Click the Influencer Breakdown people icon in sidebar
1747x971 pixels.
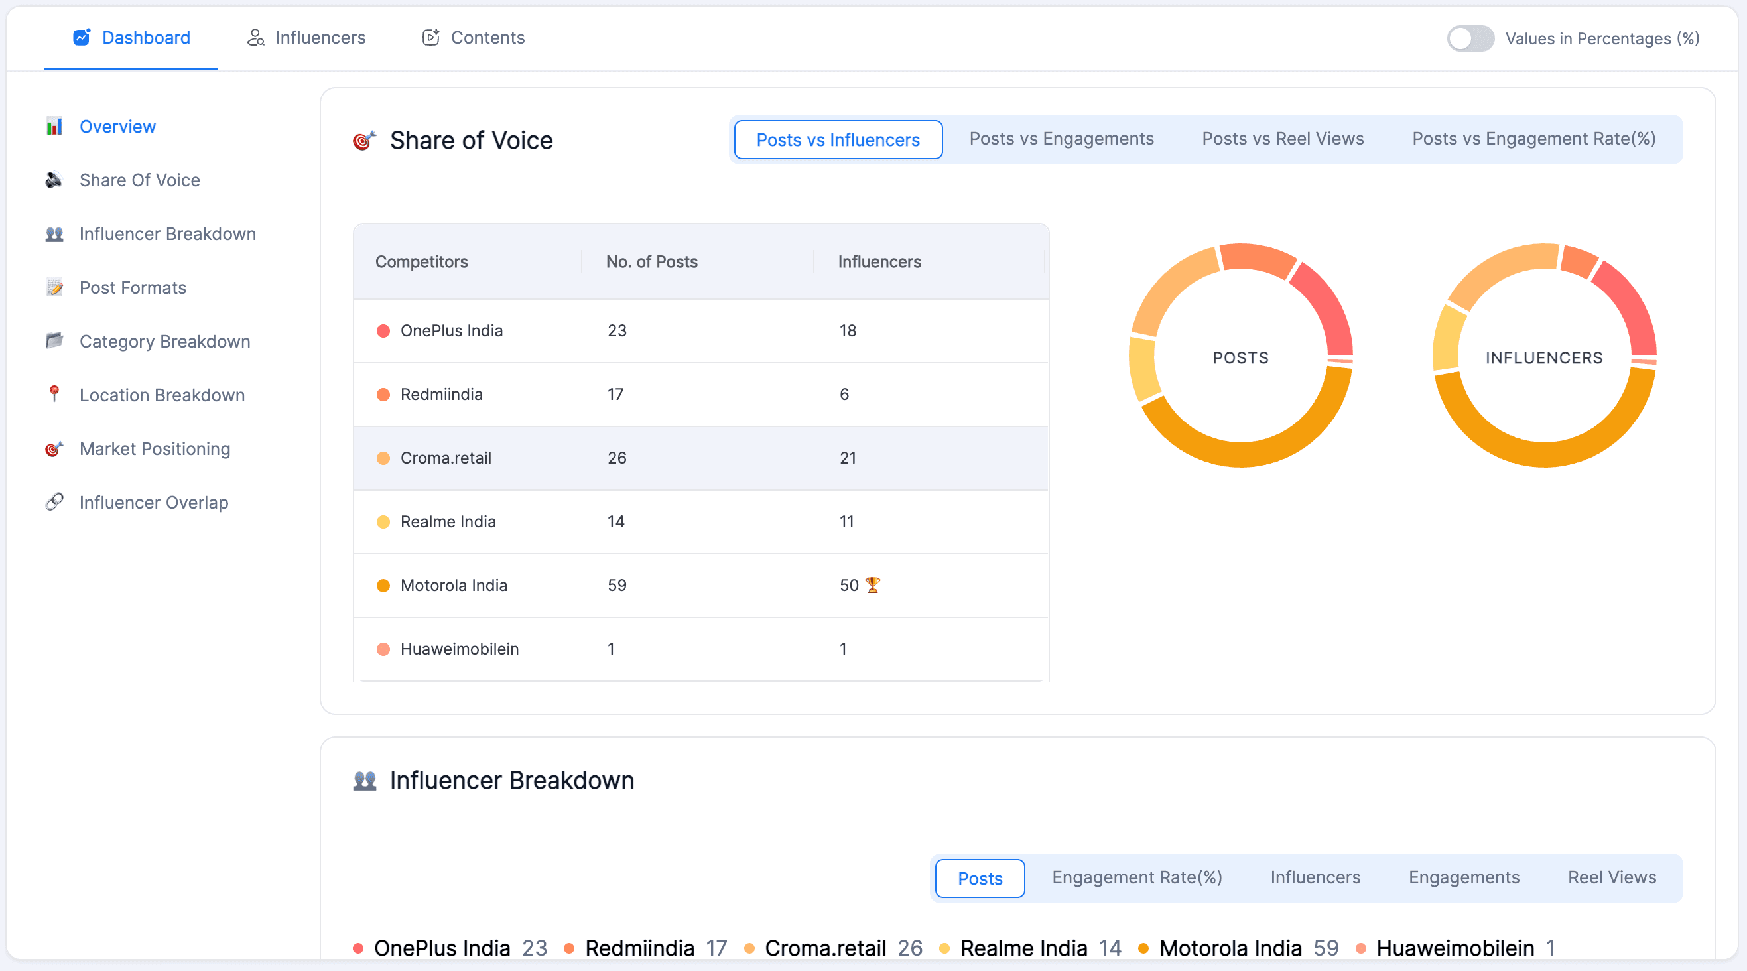point(54,234)
